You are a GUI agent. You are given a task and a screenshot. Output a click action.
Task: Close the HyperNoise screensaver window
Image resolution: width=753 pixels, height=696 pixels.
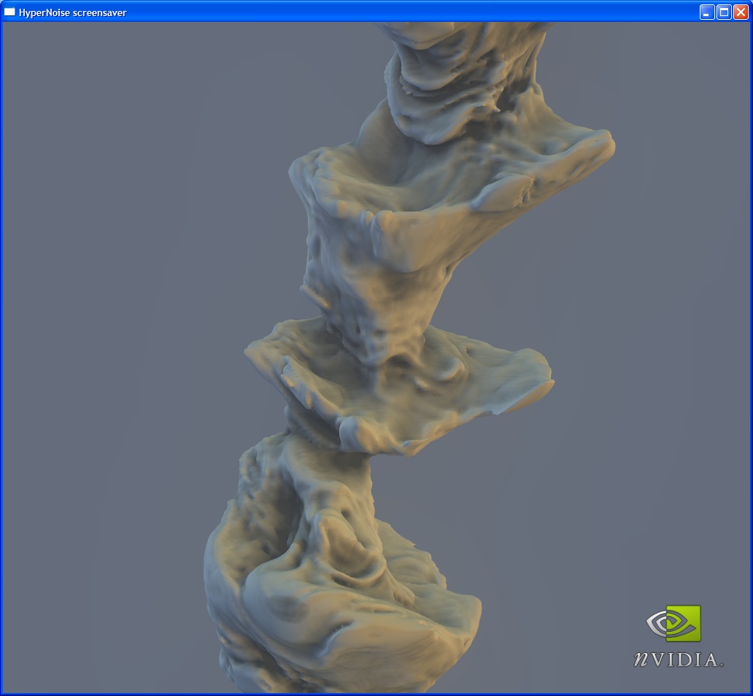(x=741, y=12)
